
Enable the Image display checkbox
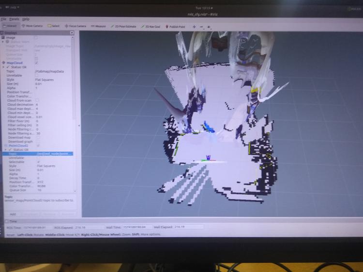click(36, 37)
